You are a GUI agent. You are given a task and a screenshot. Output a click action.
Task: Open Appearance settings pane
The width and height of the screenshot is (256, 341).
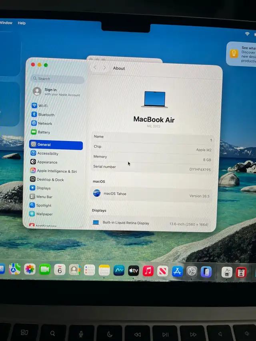point(44,162)
